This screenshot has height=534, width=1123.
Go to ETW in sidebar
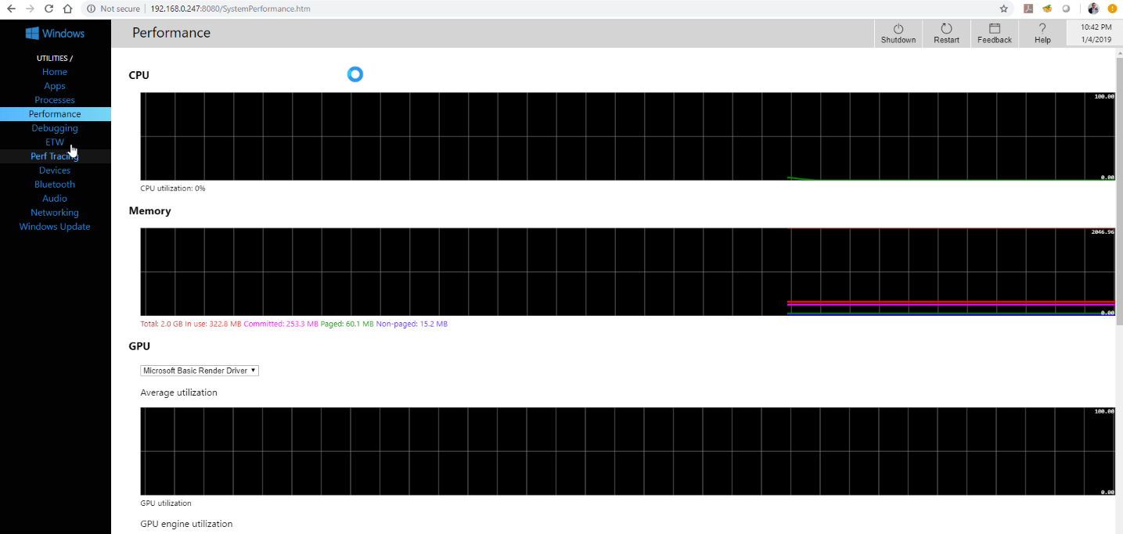click(55, 142)
